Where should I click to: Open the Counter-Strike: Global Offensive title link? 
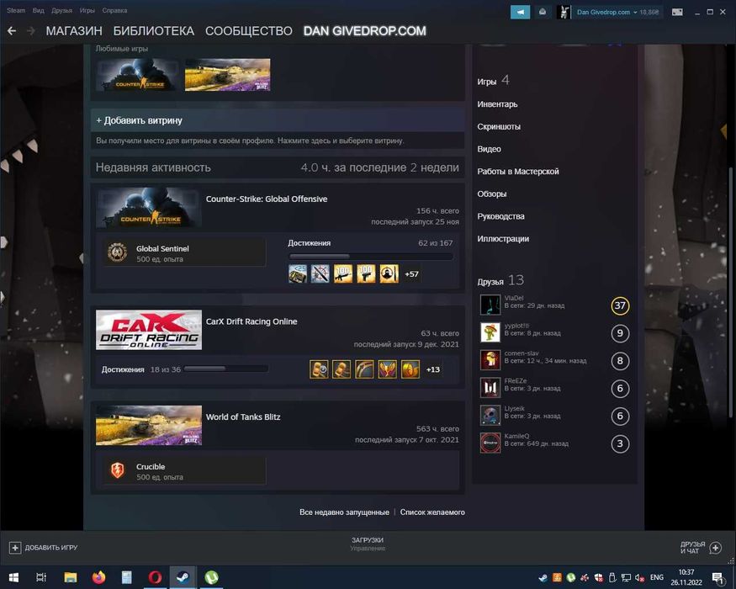pyautogui.click(x=267, y=199)
